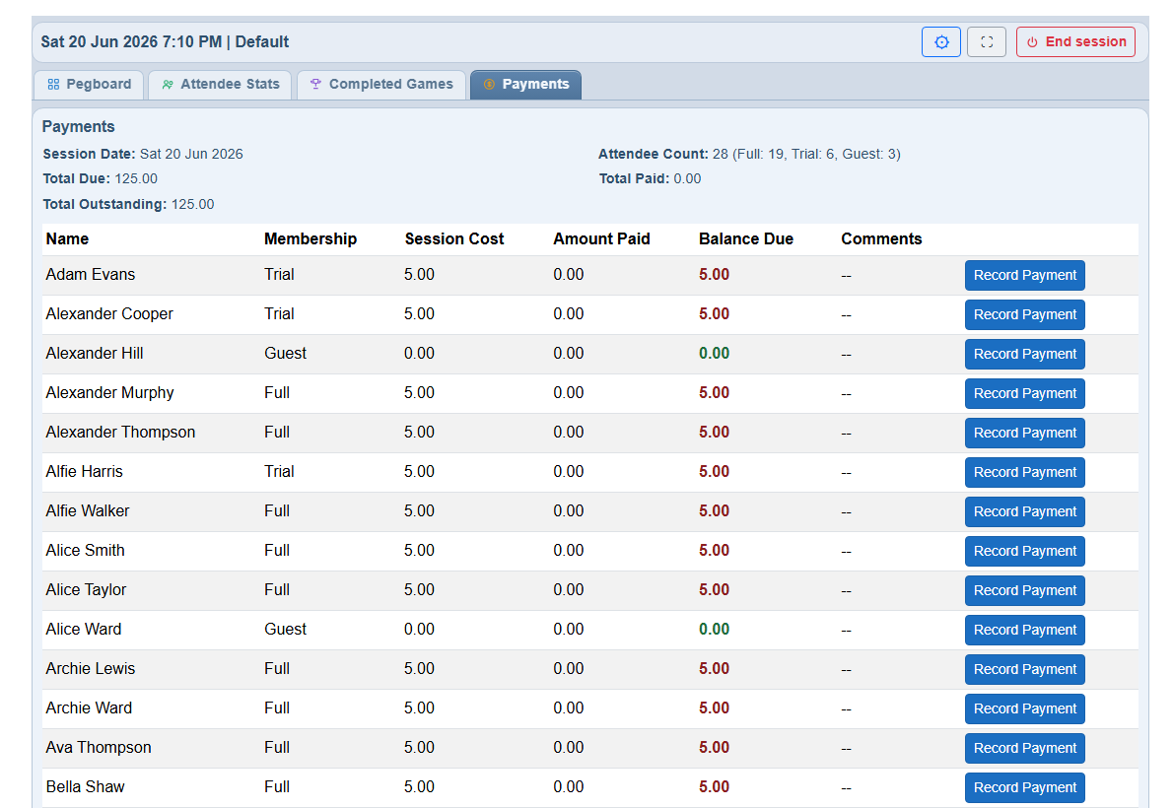Viewport: 1173px width, 808px height.
Task: Click the End session button
Action: (x=1075, y=42)
